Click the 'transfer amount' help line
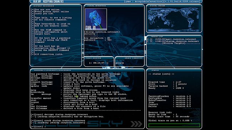Viewport: 232px width, 130px height. (x=78, y=98)
